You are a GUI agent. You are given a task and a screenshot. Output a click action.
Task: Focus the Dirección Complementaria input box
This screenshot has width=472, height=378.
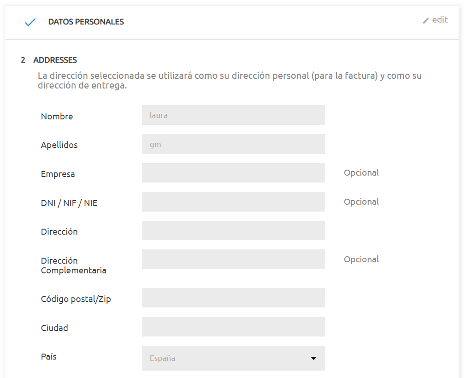click(x=233, y=260)
